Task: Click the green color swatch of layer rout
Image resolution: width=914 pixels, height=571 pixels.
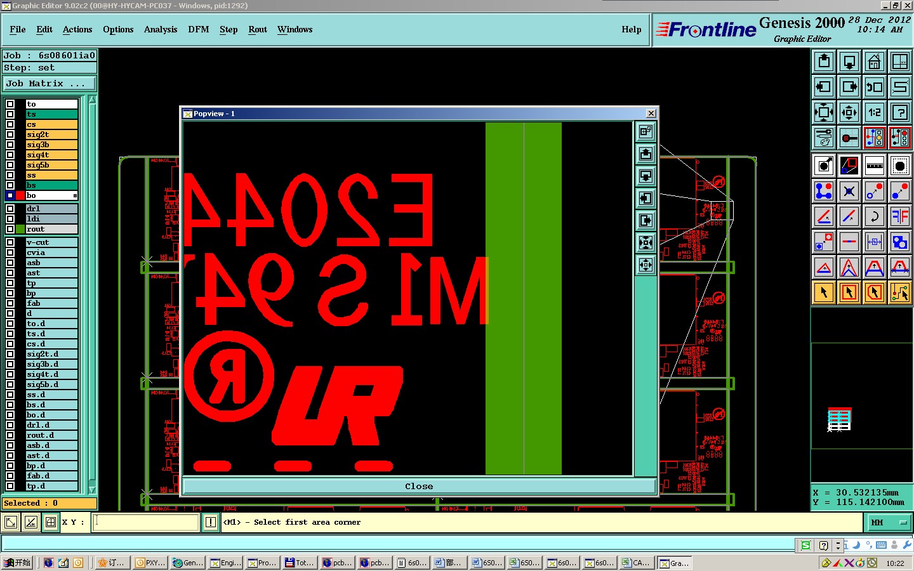Action: pyautogui.click(x=20, y=229)
